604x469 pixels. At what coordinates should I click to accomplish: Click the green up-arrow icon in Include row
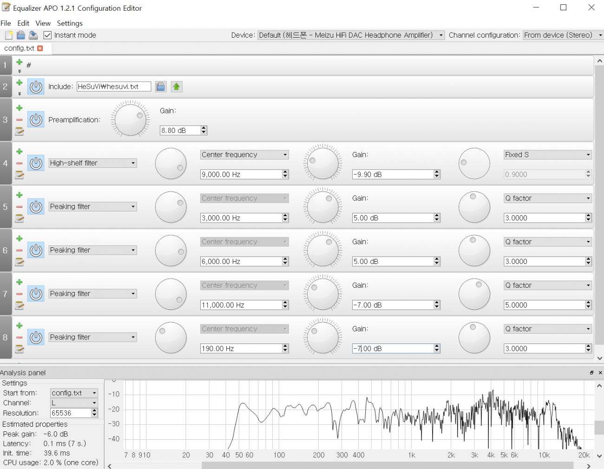(x=177, y=86)
